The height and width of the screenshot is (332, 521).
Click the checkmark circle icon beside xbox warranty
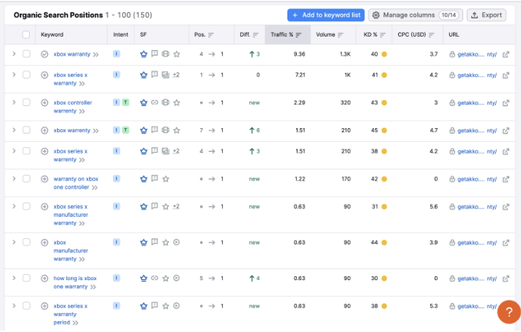coord(44,54)
